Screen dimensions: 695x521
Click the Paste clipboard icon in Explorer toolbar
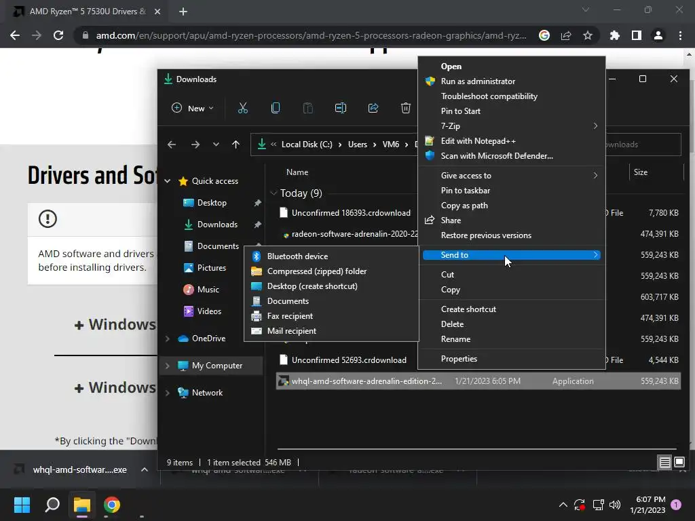(307, 108)
